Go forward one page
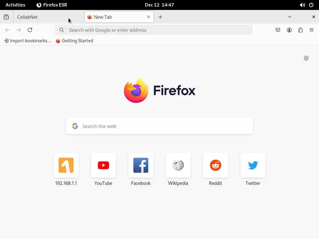 coord(18,30)
